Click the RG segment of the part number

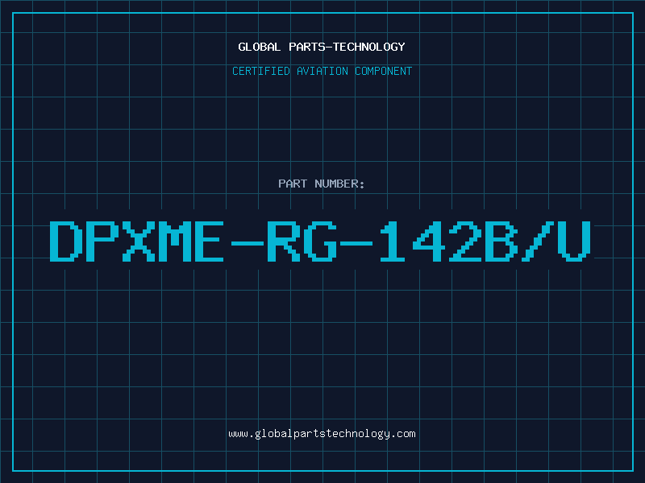coord(302,241)
